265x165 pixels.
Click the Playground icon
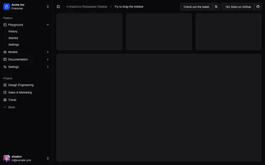point(5,25)
